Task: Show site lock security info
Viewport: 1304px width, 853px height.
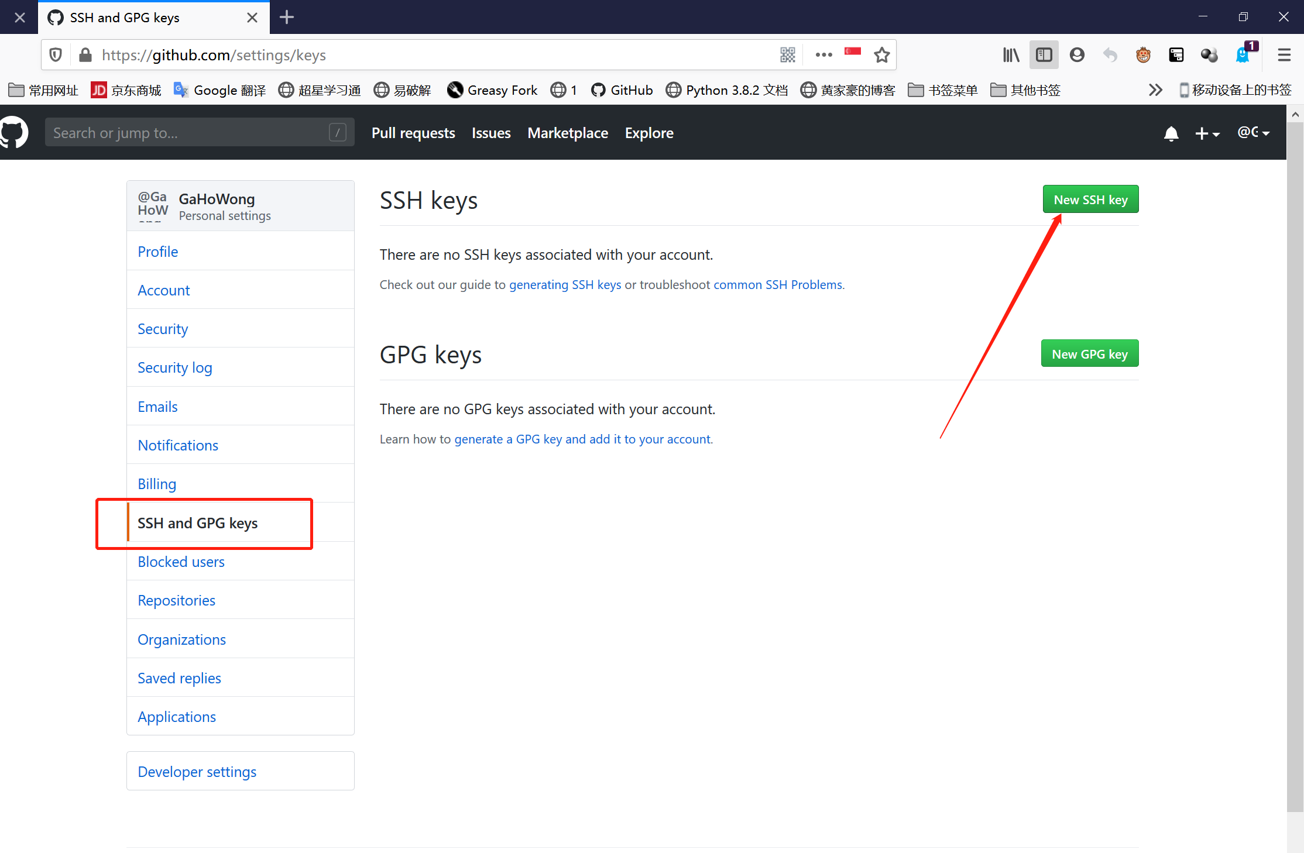Action: coord(85,55)
